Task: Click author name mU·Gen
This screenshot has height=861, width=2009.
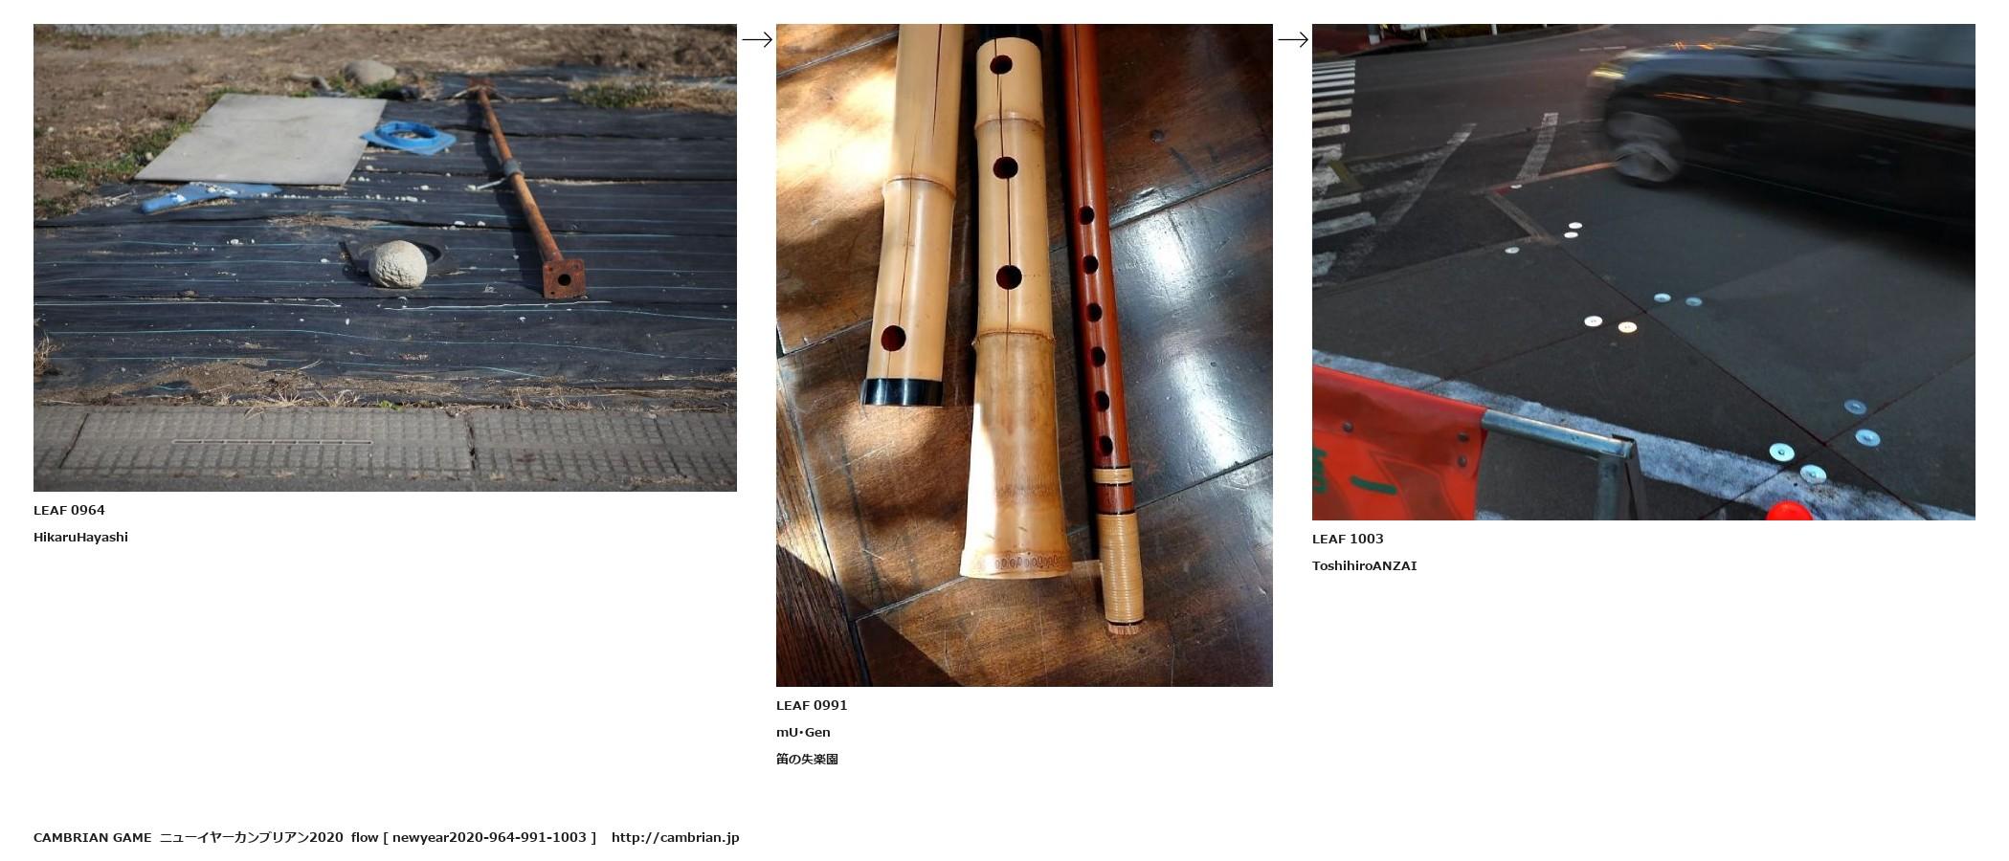Action: 803,732
